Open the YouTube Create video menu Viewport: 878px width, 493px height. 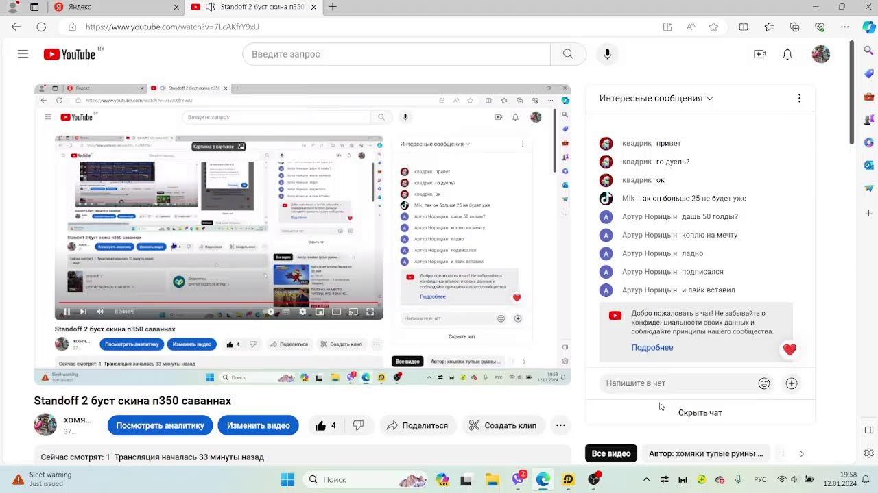(x=759, y=54)
